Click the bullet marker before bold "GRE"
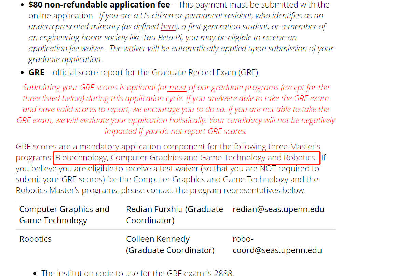The image size is (410, 280). pyautogui.click(x=22, y=73)
